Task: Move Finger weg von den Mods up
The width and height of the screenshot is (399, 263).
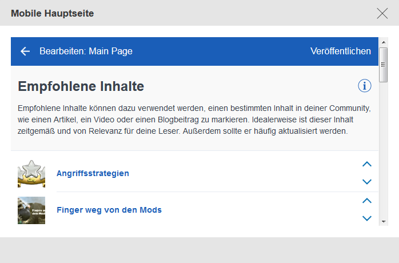Action: pos(367,201)
